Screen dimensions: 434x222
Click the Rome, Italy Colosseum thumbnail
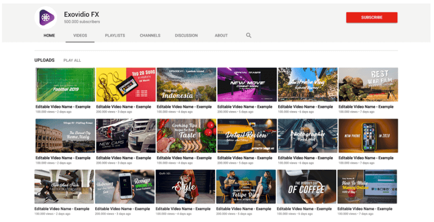(x=65, y=135)
